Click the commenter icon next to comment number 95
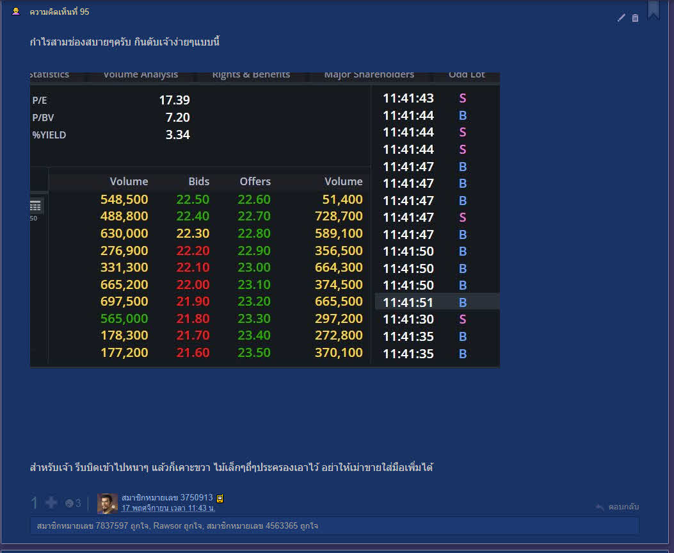This screenshot has height=553, width=674. (16, 12)
